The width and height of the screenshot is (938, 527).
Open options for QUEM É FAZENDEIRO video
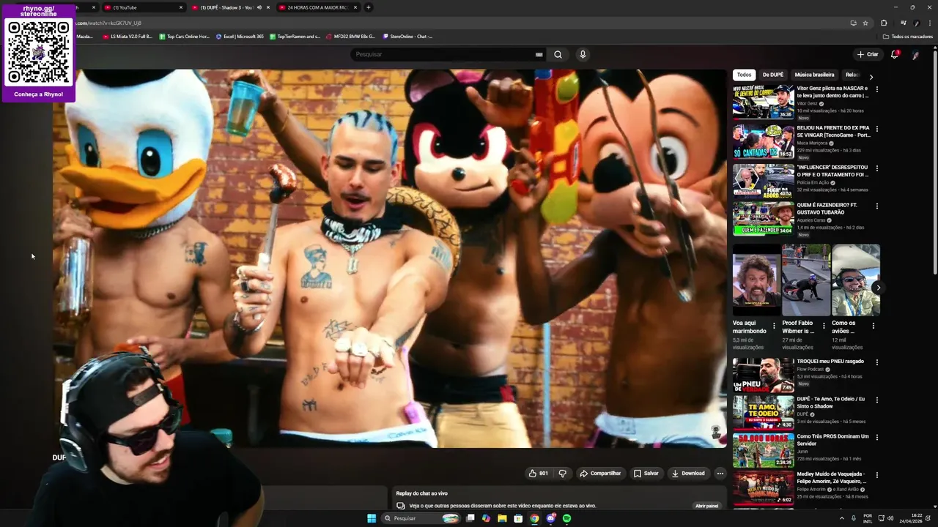[877, 206]
